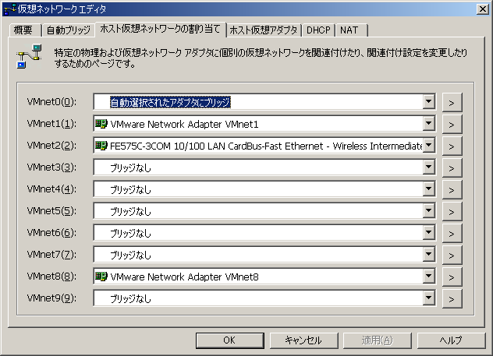Switch to the 概要 tab
This screenshot has width=493, height=356.
[25, 30]
